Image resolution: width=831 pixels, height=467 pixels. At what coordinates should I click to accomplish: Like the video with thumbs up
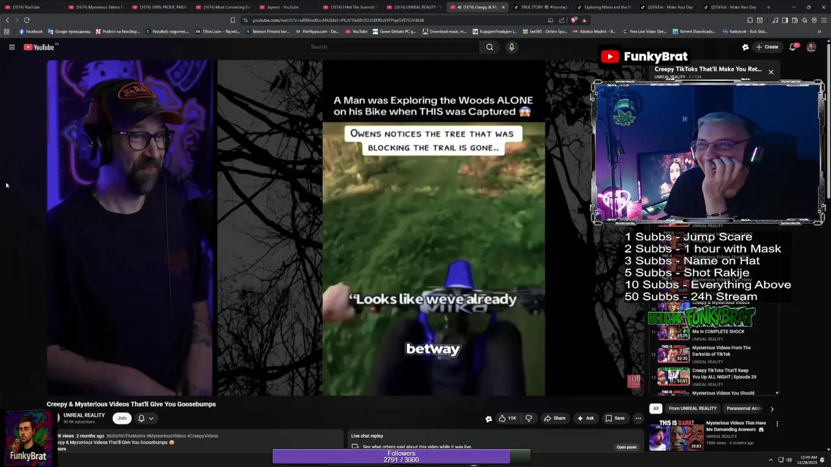507,418
